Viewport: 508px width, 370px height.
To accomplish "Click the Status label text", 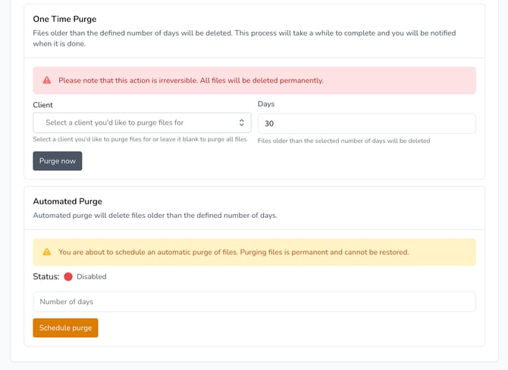I will [46, 277].
